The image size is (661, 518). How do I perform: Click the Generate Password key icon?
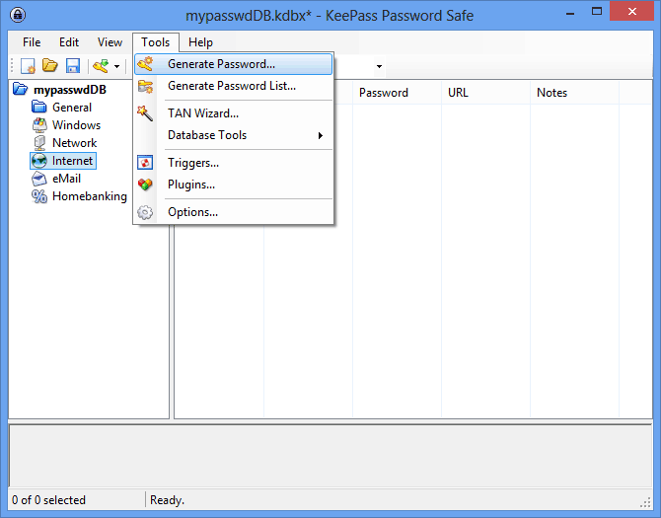[145, 64]
